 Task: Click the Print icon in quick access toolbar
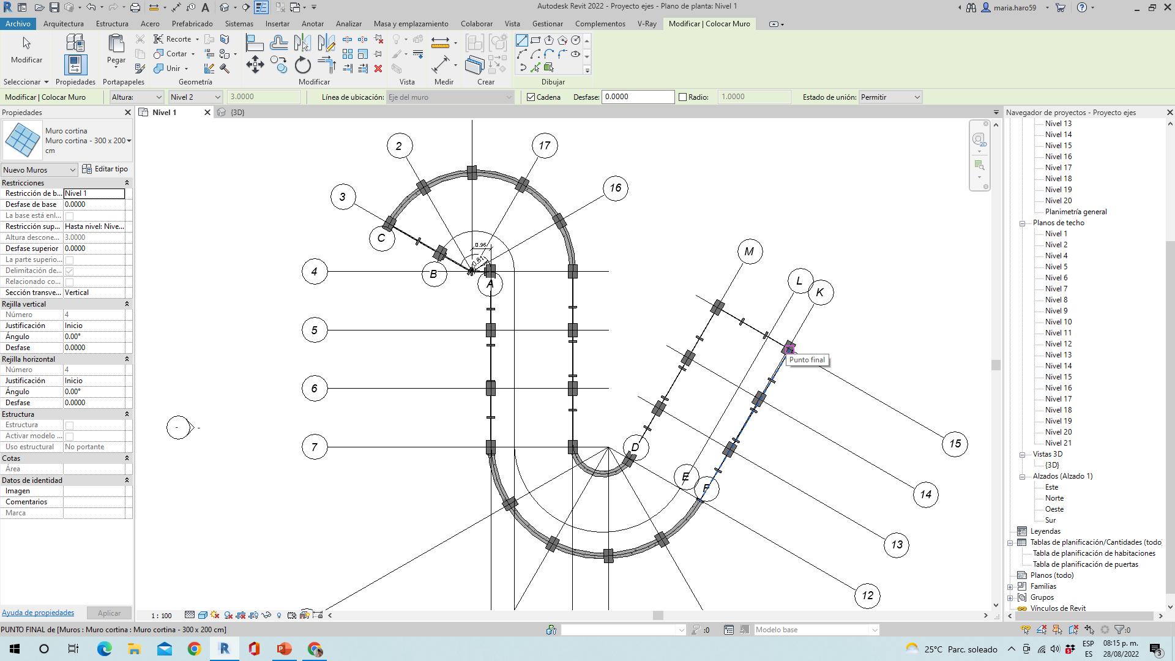pos(135,7)
